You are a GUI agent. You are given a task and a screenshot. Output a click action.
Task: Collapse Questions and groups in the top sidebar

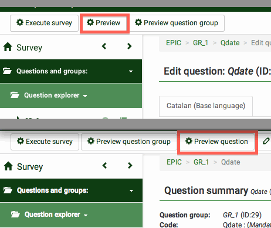(131, 71)
